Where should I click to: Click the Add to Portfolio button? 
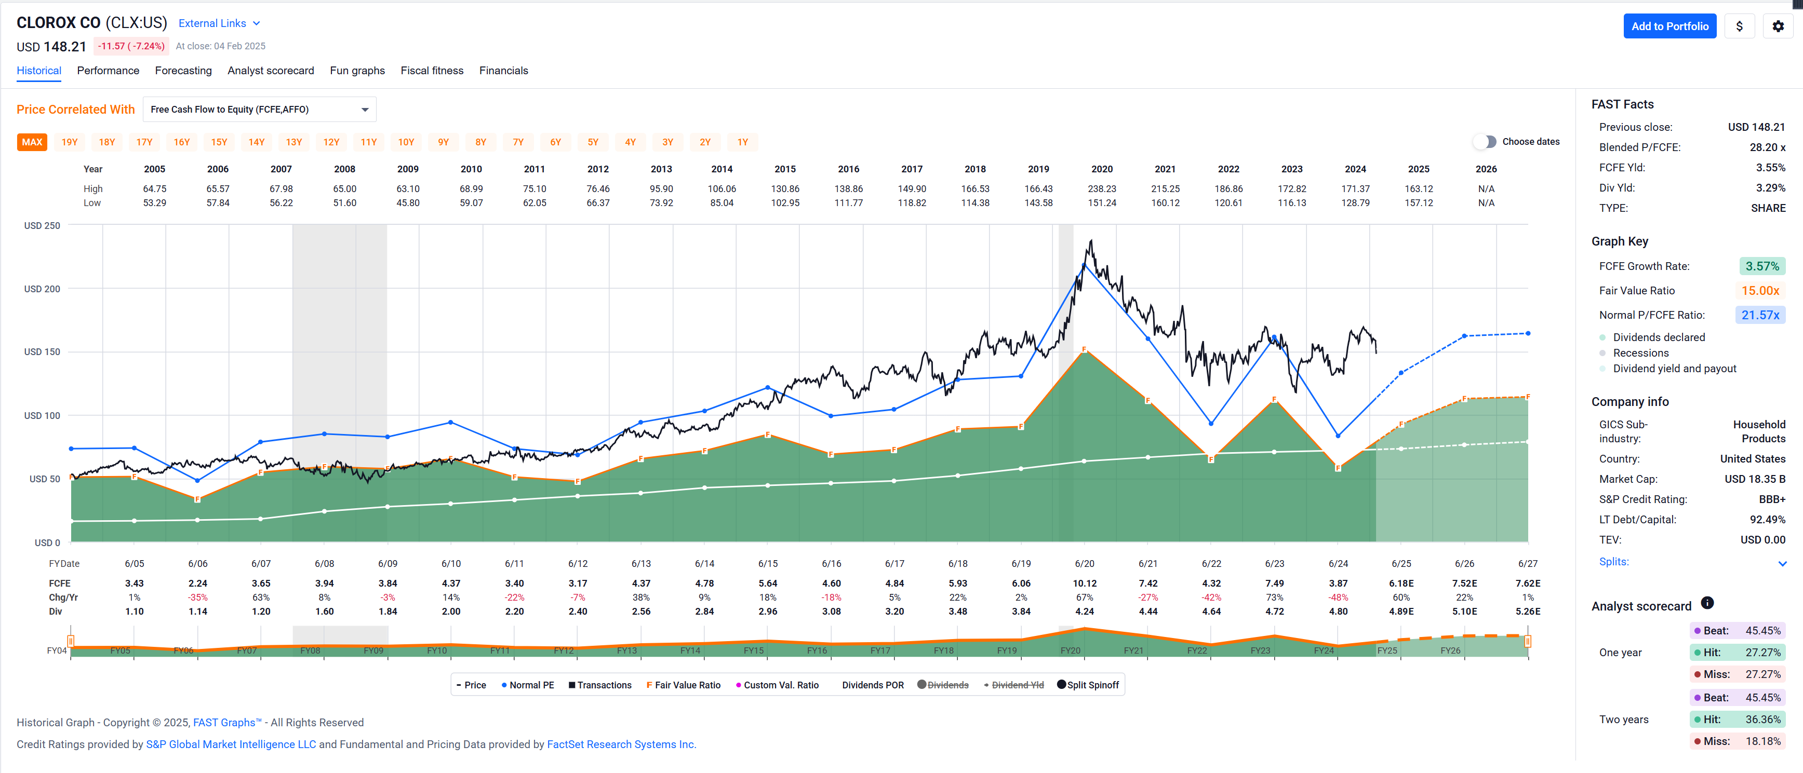[x=1670, y=26]
